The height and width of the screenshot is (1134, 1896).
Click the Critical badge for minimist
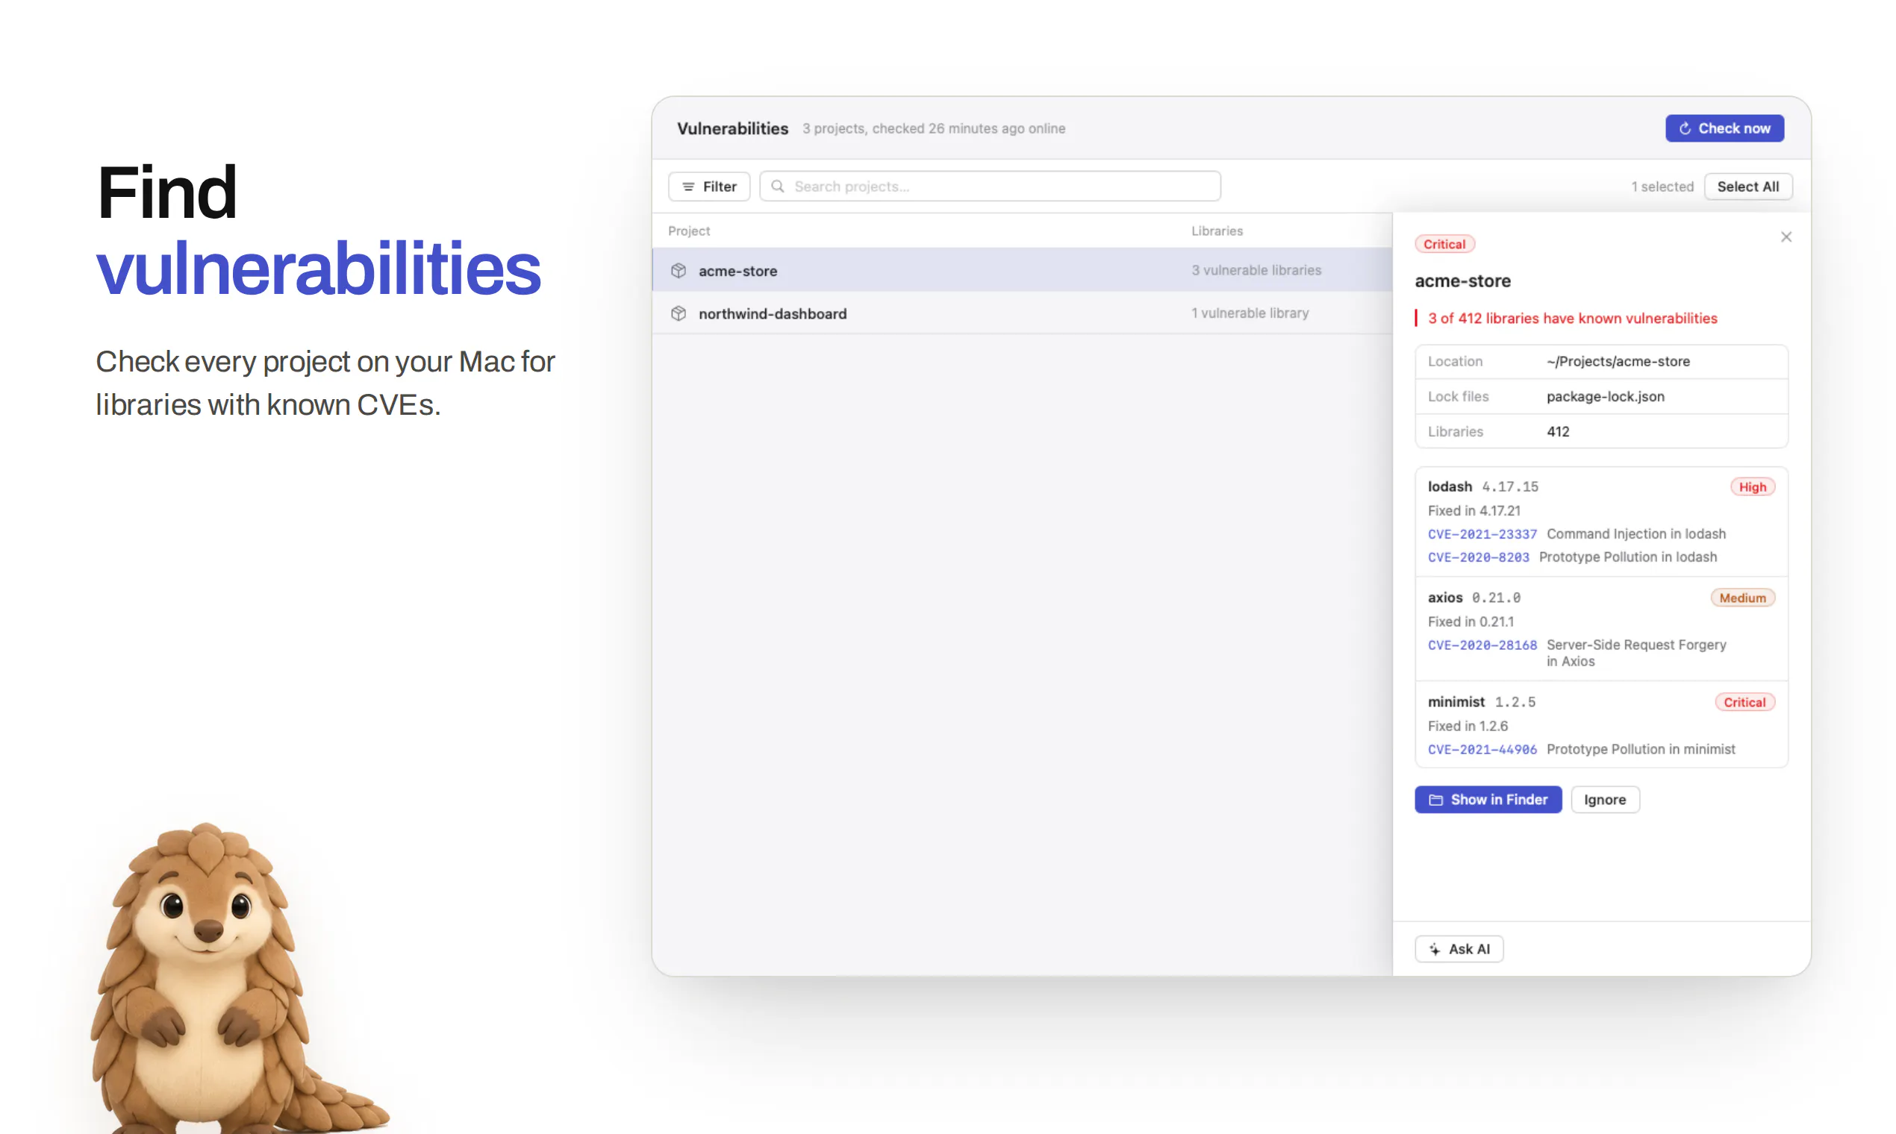[1744, 702]
